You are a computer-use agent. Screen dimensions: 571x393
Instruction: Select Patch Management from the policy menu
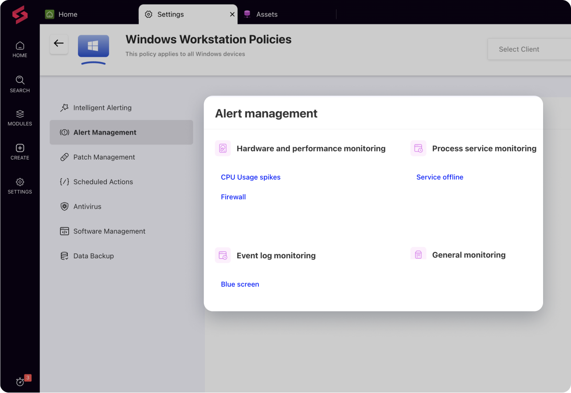[104, 157]
